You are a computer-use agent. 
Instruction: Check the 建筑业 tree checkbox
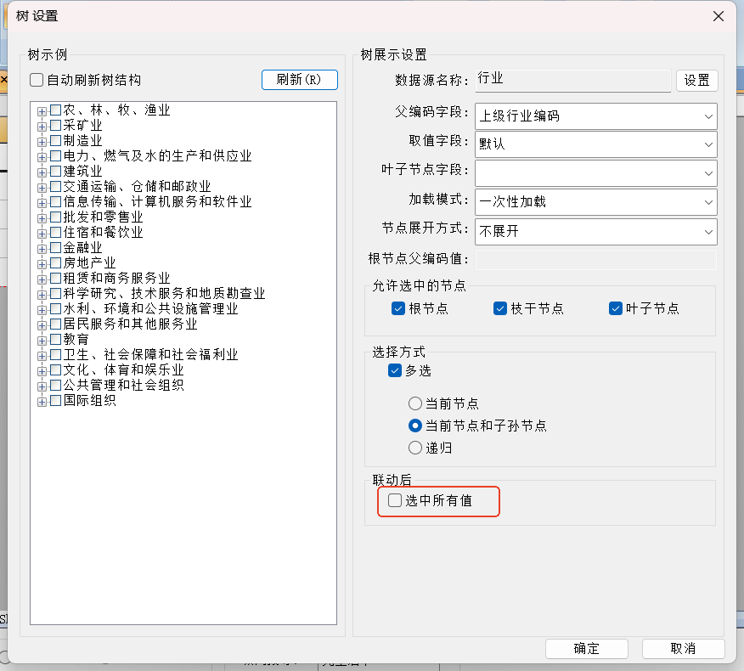[56, 172]
